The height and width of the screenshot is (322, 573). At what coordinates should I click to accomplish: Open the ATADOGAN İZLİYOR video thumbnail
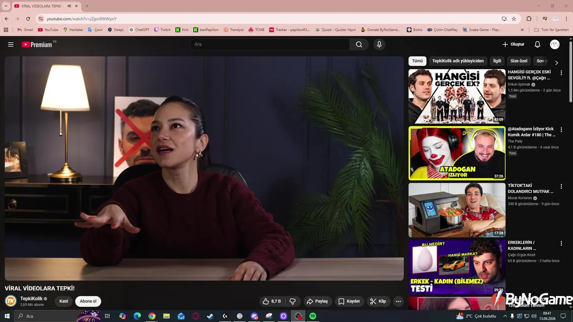457,153
